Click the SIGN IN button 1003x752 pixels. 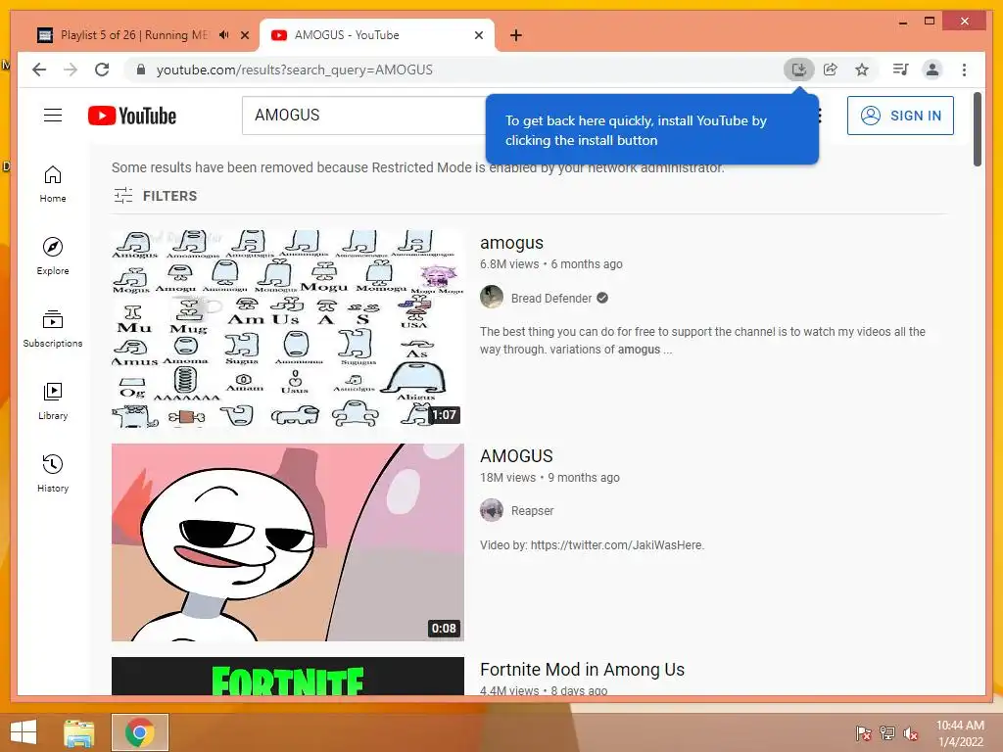900,116
